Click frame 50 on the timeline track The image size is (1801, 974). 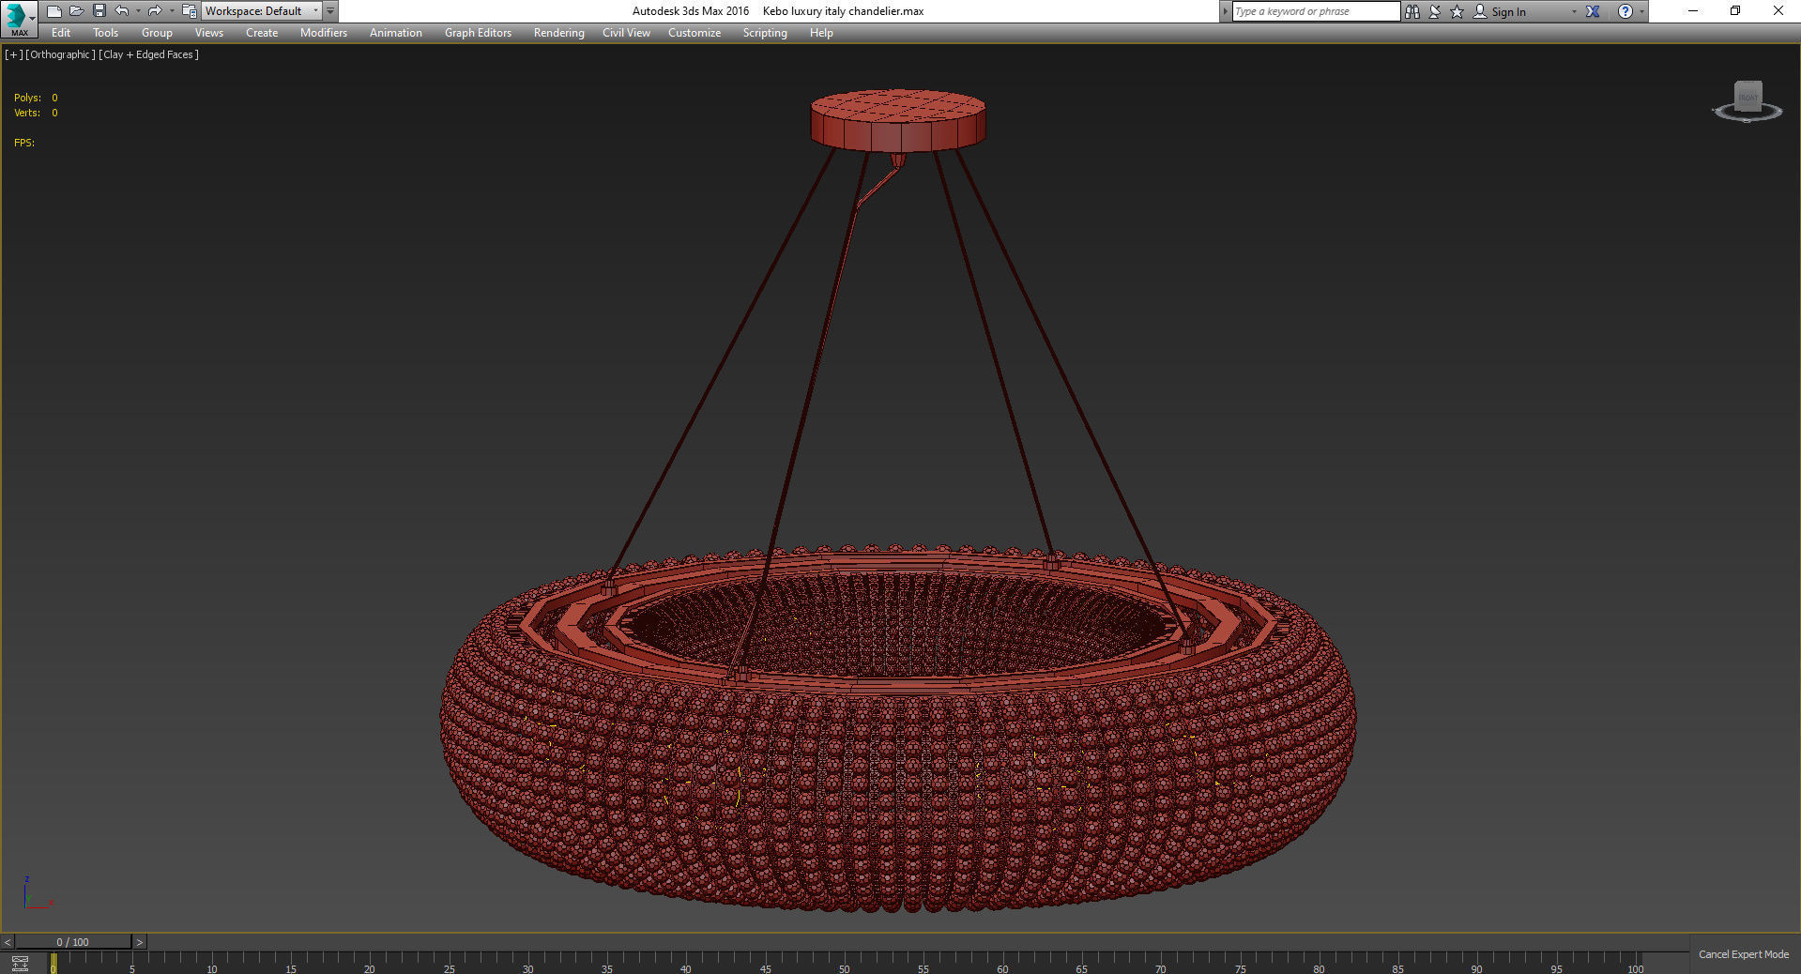point(844,963)
